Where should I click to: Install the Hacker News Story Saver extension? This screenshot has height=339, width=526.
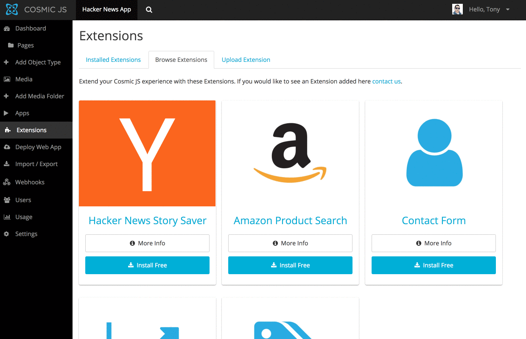point(147,265)
